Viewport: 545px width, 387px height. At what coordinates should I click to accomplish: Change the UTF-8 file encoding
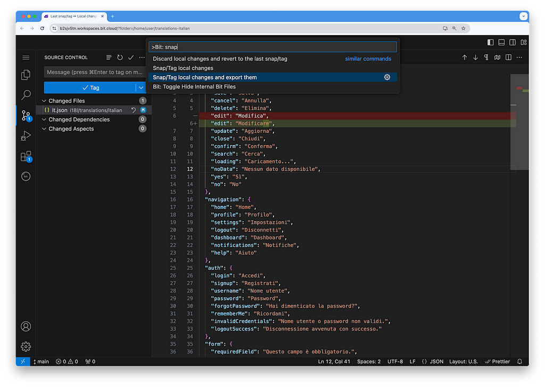tap(395, 361)
